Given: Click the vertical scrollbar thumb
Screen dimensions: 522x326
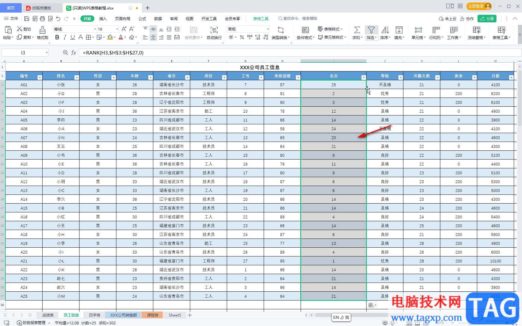Looking at the screenshot, I should coord(519,98).
